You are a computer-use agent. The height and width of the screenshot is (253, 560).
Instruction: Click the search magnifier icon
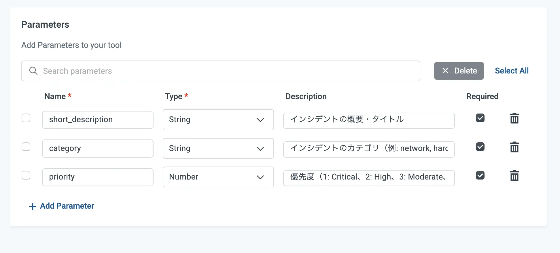coord(33,71)
